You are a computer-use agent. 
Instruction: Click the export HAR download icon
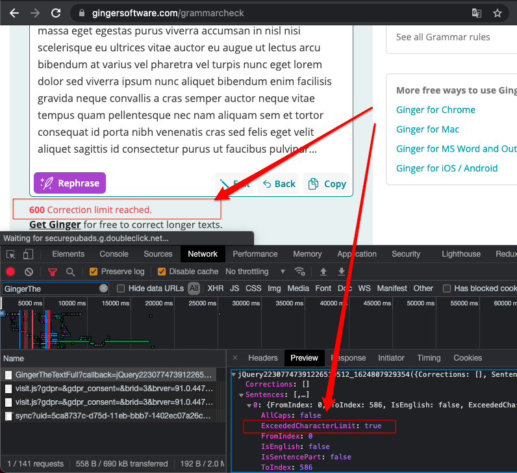click(342, 272)
